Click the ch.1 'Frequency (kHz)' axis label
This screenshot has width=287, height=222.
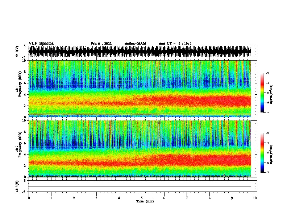tap(20, 84)
